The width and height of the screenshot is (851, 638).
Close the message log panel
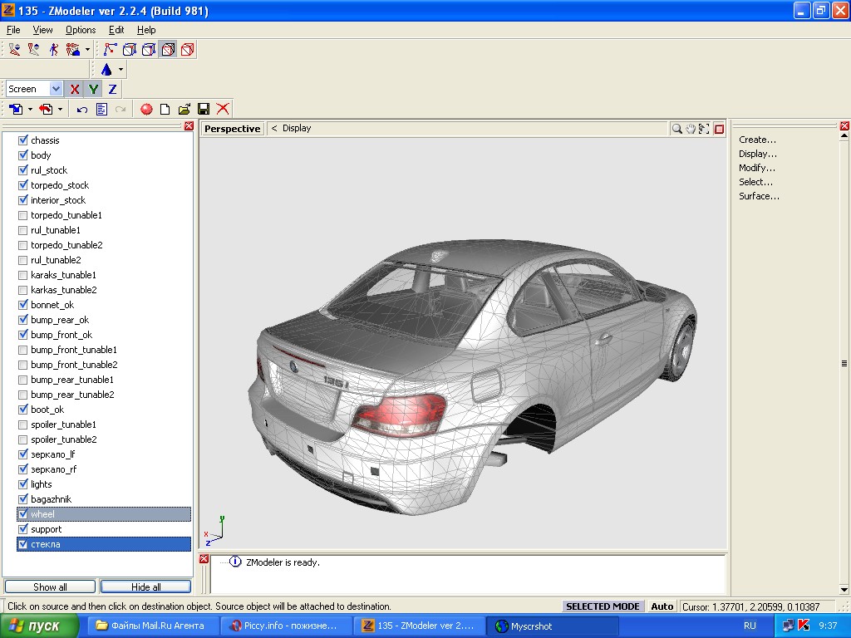tap(204, 559)
